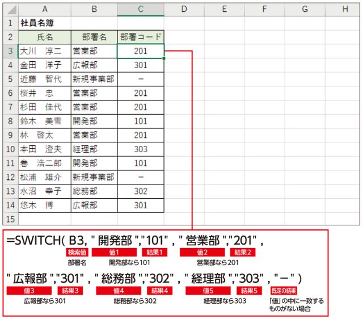Click column header H
The image size is (363, 319).
tap(345, 9)
